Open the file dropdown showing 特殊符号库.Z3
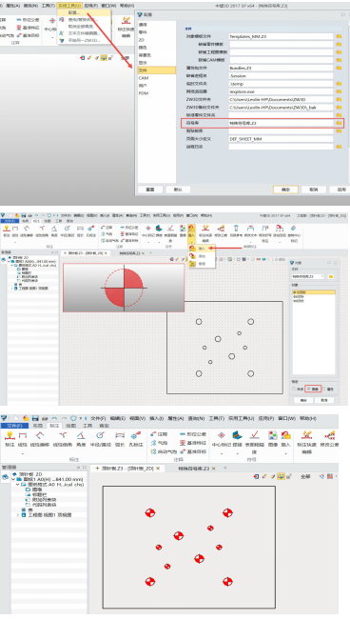This screenshot has height=620, width=350. click(x=308, y=276)
